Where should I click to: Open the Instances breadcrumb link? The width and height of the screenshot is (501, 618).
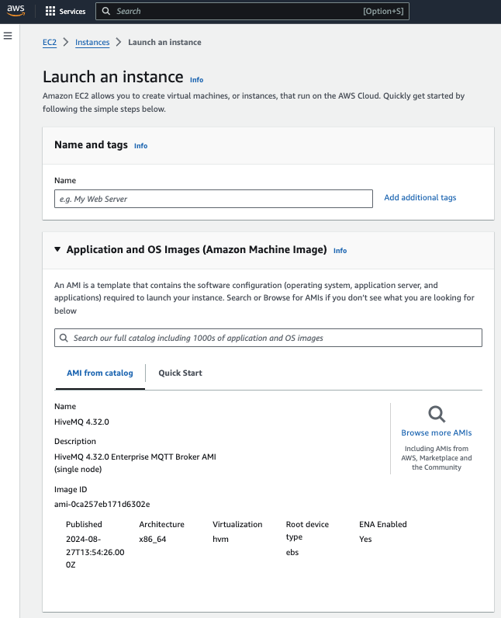point(92,42)
